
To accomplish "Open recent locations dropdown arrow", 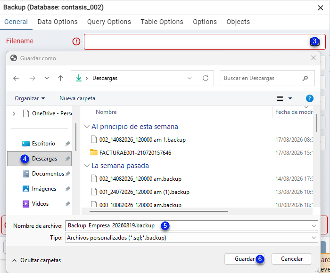I will pyautogui.click(x=47, y=78).
